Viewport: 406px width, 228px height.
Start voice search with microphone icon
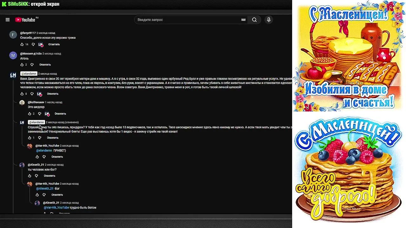[269, 20]
